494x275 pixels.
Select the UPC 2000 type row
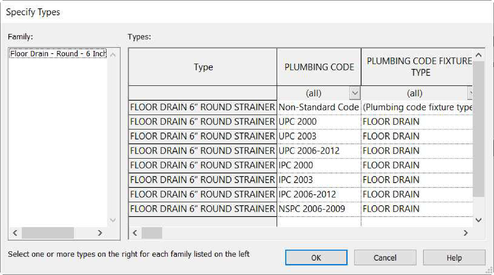click(x=202, y=122)
